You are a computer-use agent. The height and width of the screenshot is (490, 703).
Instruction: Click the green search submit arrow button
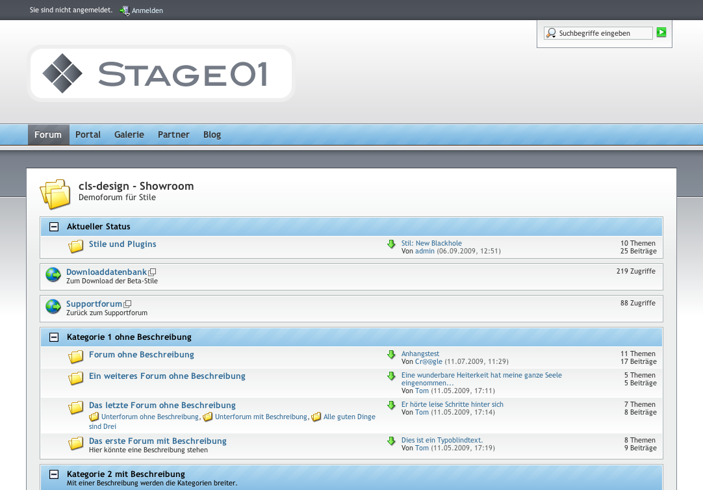coord(661,32)
